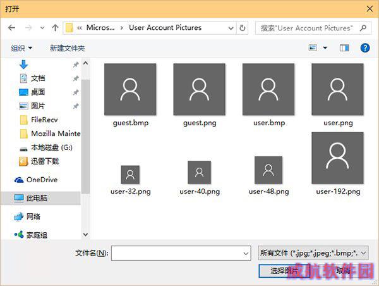The height and width of the screenshot is (286, 379).
Task: Select OneDrive in the sidebar
Action: [36, 180]
